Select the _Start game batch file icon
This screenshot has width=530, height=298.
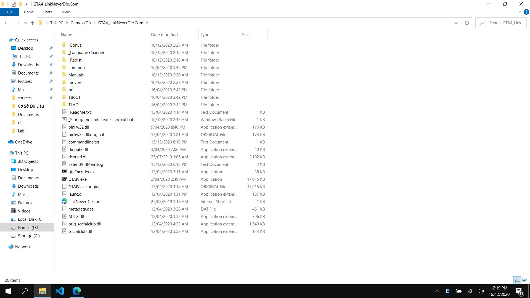point(64,119)
